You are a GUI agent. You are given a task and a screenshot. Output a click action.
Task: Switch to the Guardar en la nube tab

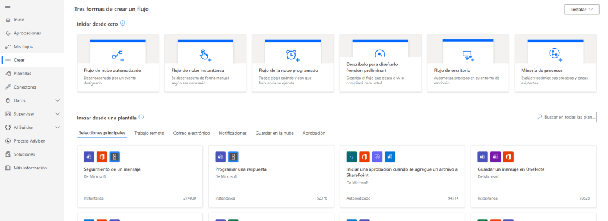(x=274, y=133)
